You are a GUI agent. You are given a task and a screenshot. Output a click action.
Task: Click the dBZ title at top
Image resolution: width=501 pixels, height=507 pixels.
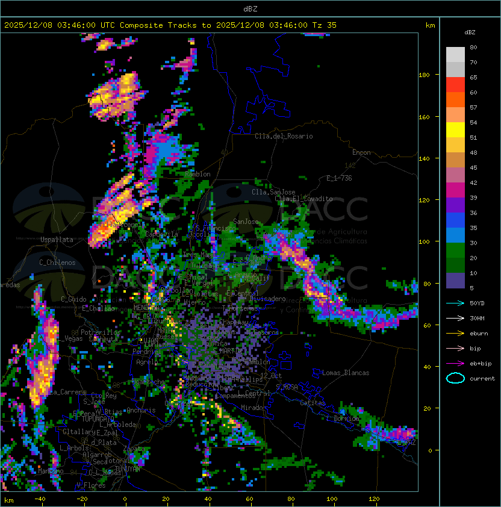coord(250,9)
